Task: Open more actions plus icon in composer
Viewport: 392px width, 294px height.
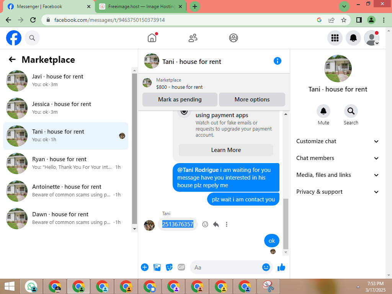Action: tap(144, 267)
